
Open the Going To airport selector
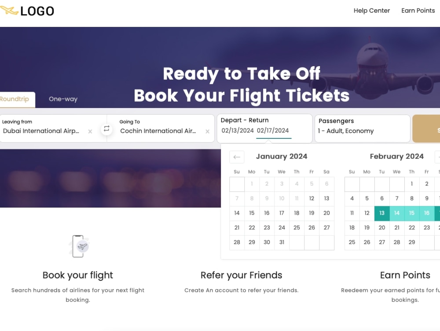[x=158, y=131]
